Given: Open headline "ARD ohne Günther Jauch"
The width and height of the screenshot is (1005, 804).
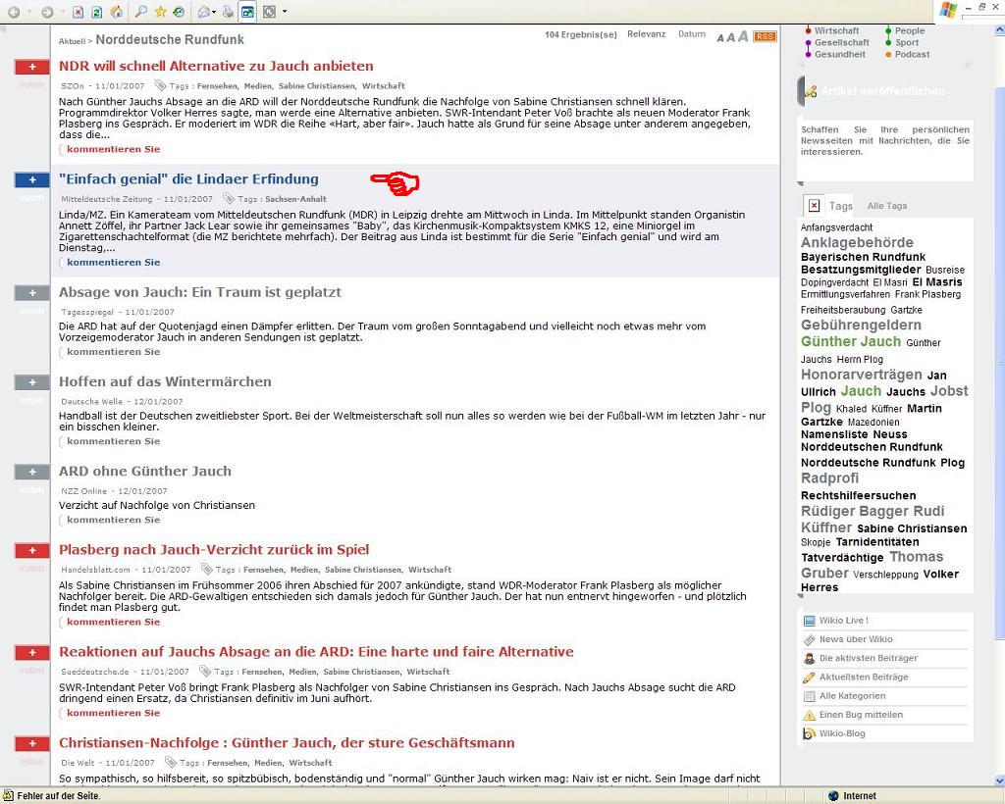Looking at the screenshot, I should tap(145, 471).
